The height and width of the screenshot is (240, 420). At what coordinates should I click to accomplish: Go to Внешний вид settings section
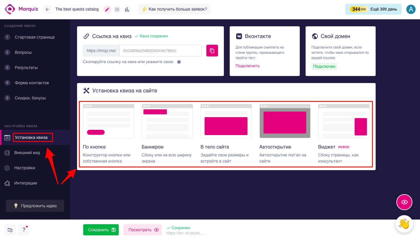27,153
